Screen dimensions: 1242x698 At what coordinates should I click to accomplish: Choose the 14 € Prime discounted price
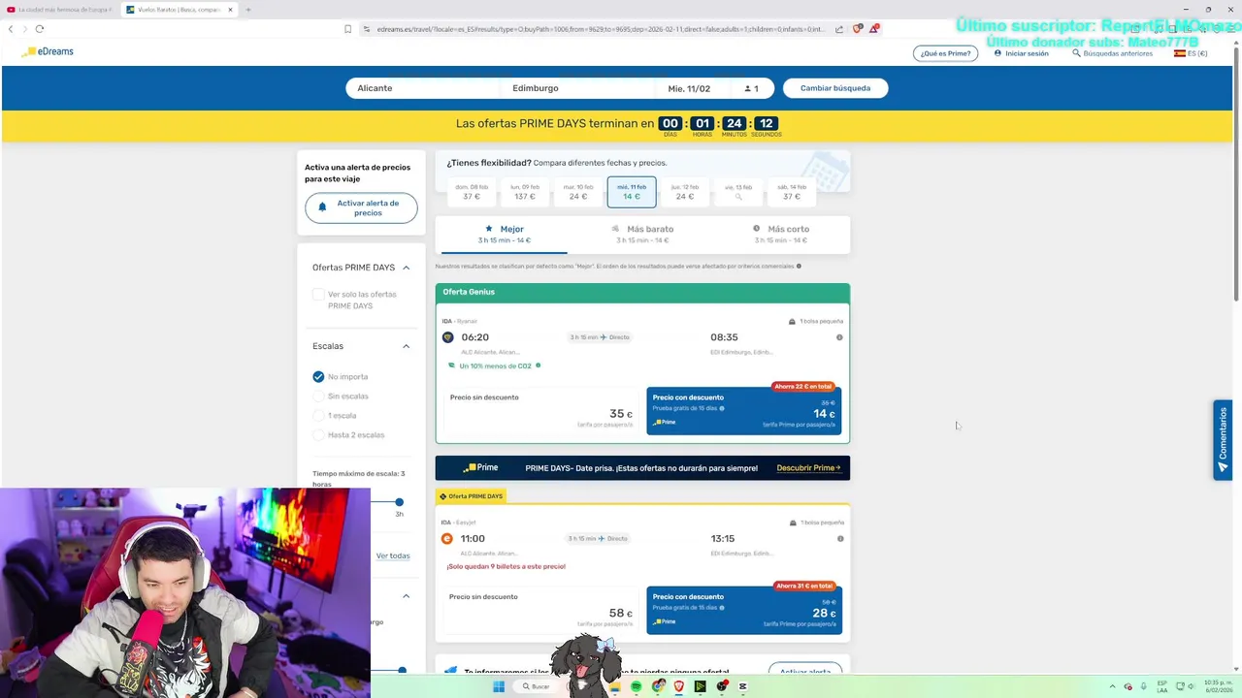[x=744, y=412]
